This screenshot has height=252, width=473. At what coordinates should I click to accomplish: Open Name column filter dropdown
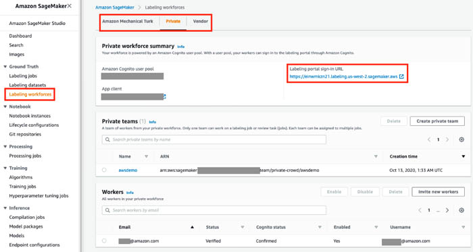pos(147,156)
